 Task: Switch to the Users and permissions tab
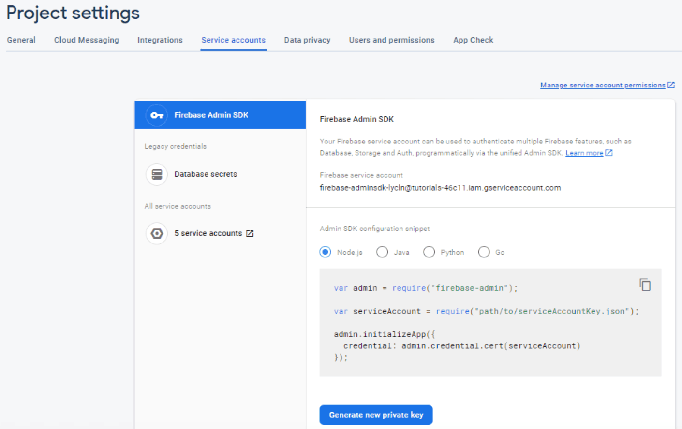391,40
